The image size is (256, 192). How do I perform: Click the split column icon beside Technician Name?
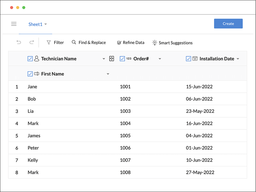coord(111,59)
